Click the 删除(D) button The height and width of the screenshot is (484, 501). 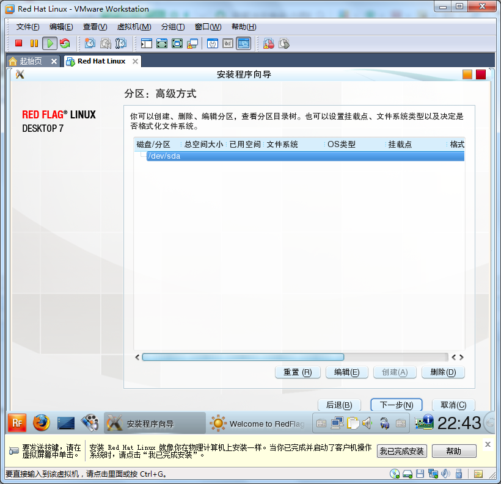click(x=443, y=372)
